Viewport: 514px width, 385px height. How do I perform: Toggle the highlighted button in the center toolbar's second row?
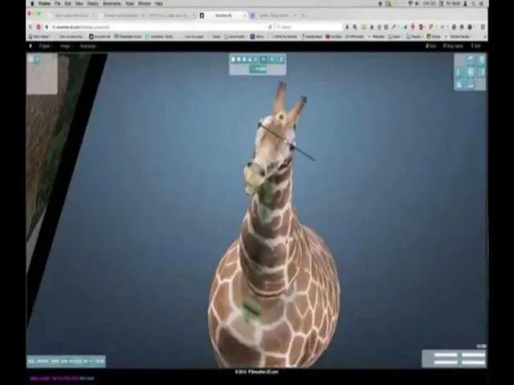coord(258,69)
